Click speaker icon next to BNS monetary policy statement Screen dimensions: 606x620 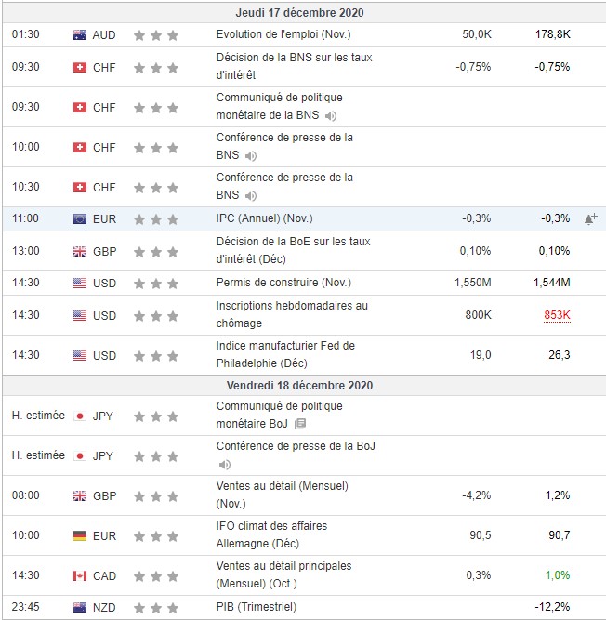click(x=331, y=116)
